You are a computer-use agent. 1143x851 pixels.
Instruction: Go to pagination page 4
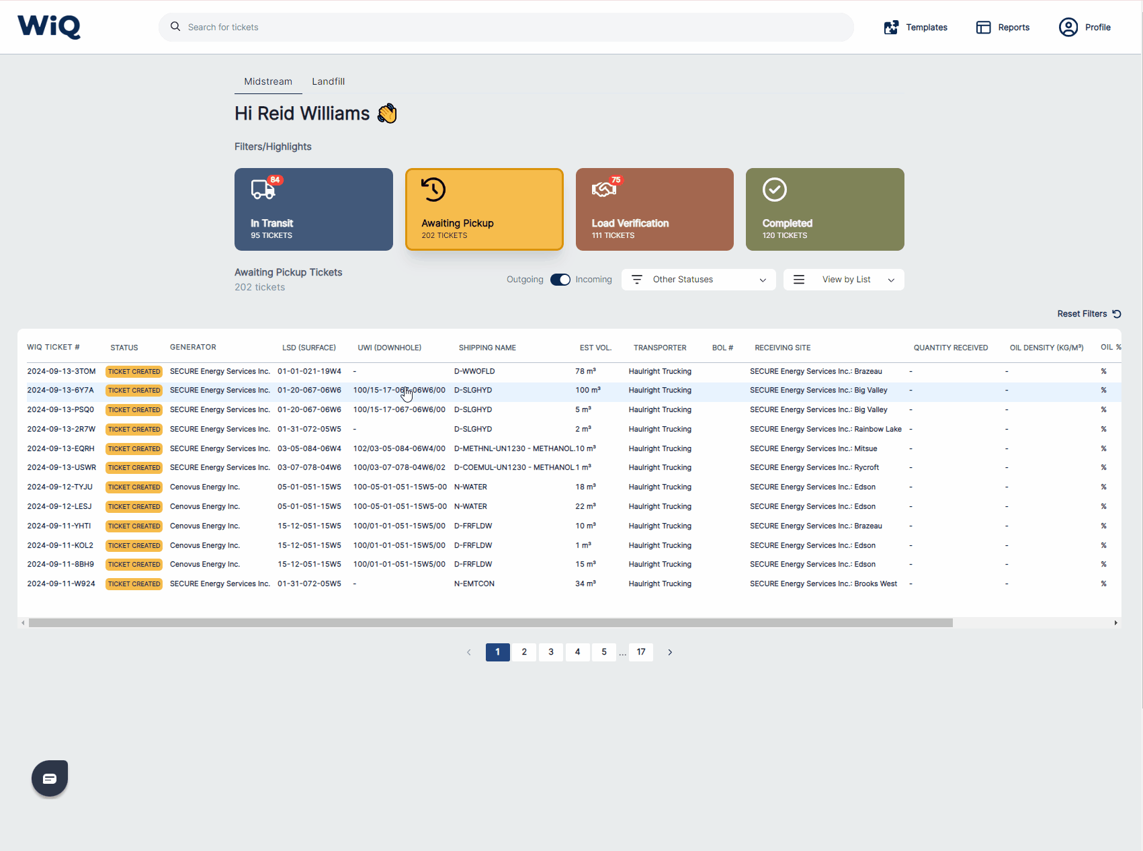pyautogui.click(x=577, y=652)
